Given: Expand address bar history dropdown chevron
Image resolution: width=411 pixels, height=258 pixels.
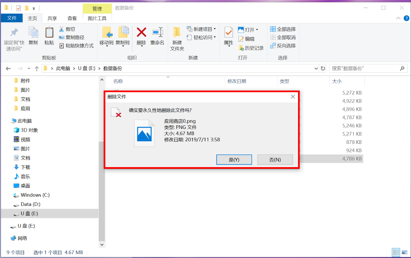Looking at the screenshot, I should coord(316,68).
